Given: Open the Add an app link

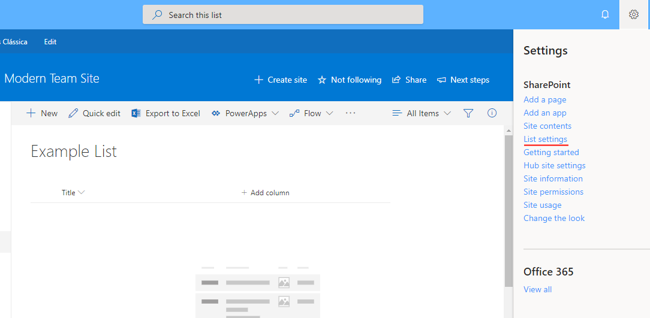Looking at the screenshot, I should pyautogui.click(x=544, y=113).
